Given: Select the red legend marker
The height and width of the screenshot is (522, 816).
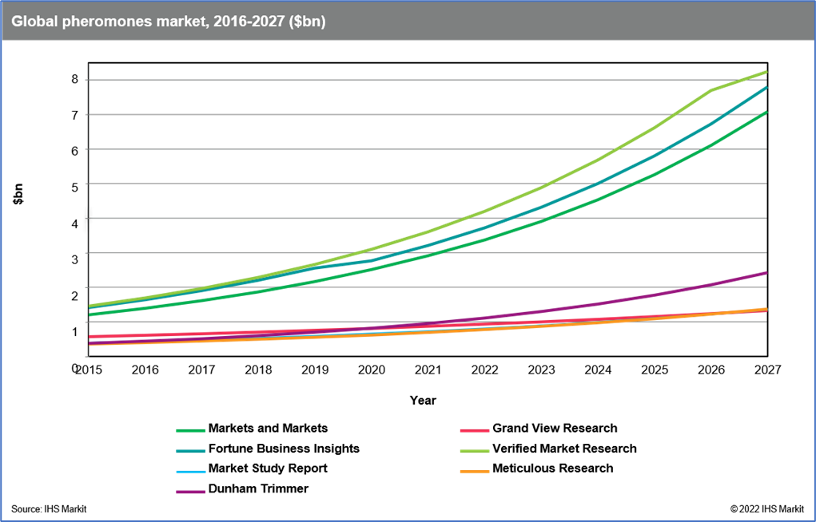Looking at the screenshot, I should point(475,430).
